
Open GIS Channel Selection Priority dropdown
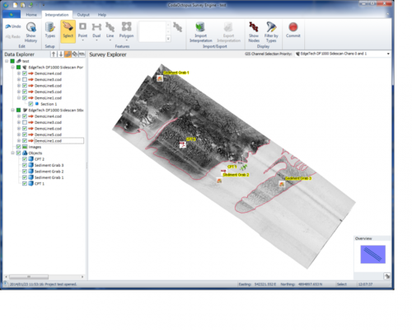click(x=388, y=54)
